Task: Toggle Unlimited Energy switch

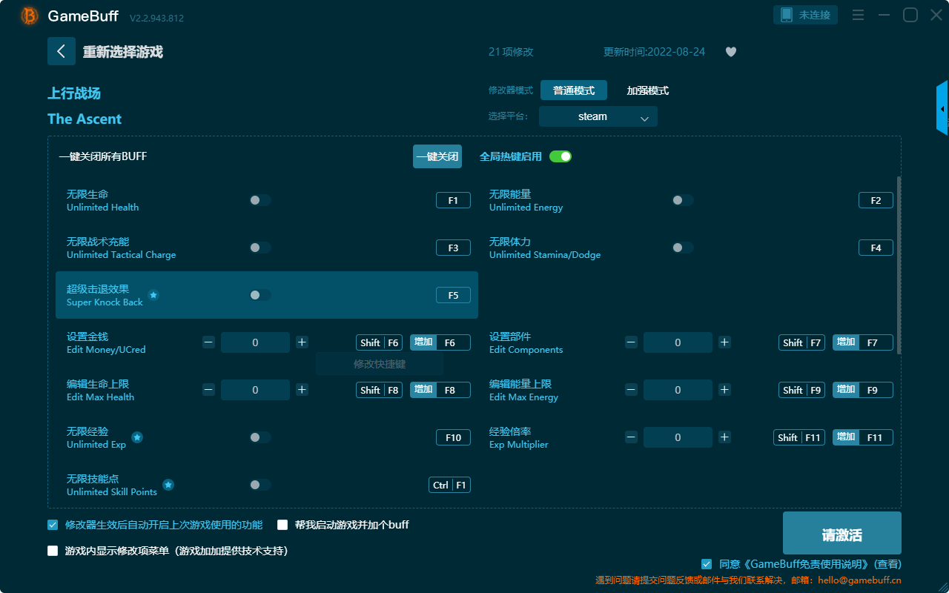Action: click(x=683, y=200)
